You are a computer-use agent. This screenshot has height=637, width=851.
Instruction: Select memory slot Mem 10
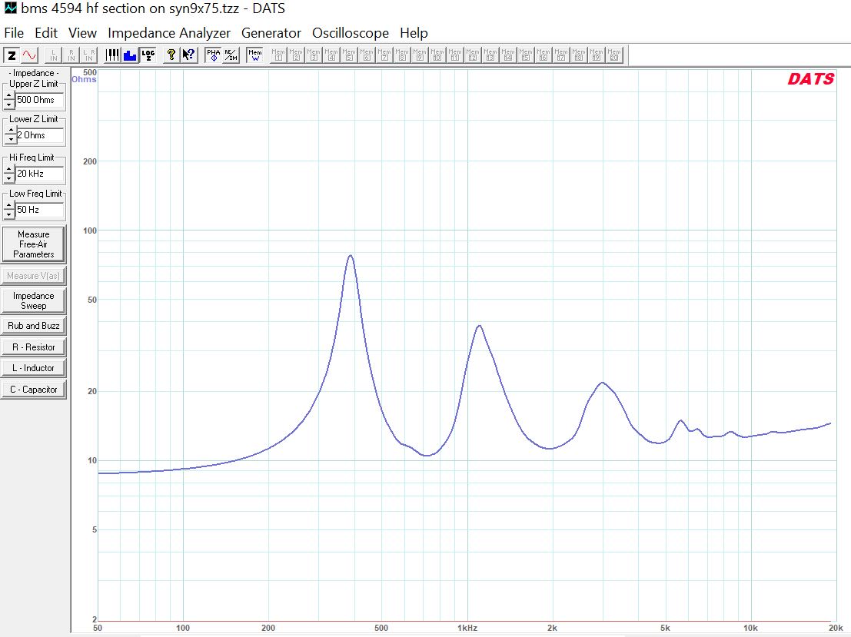(x=437, y=55)
